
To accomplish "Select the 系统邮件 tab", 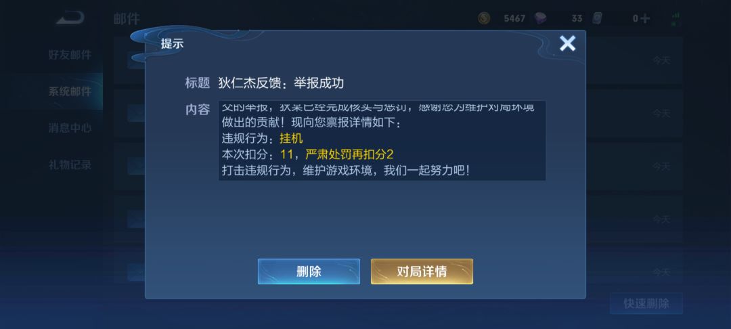I will click(x=70, y=91).
